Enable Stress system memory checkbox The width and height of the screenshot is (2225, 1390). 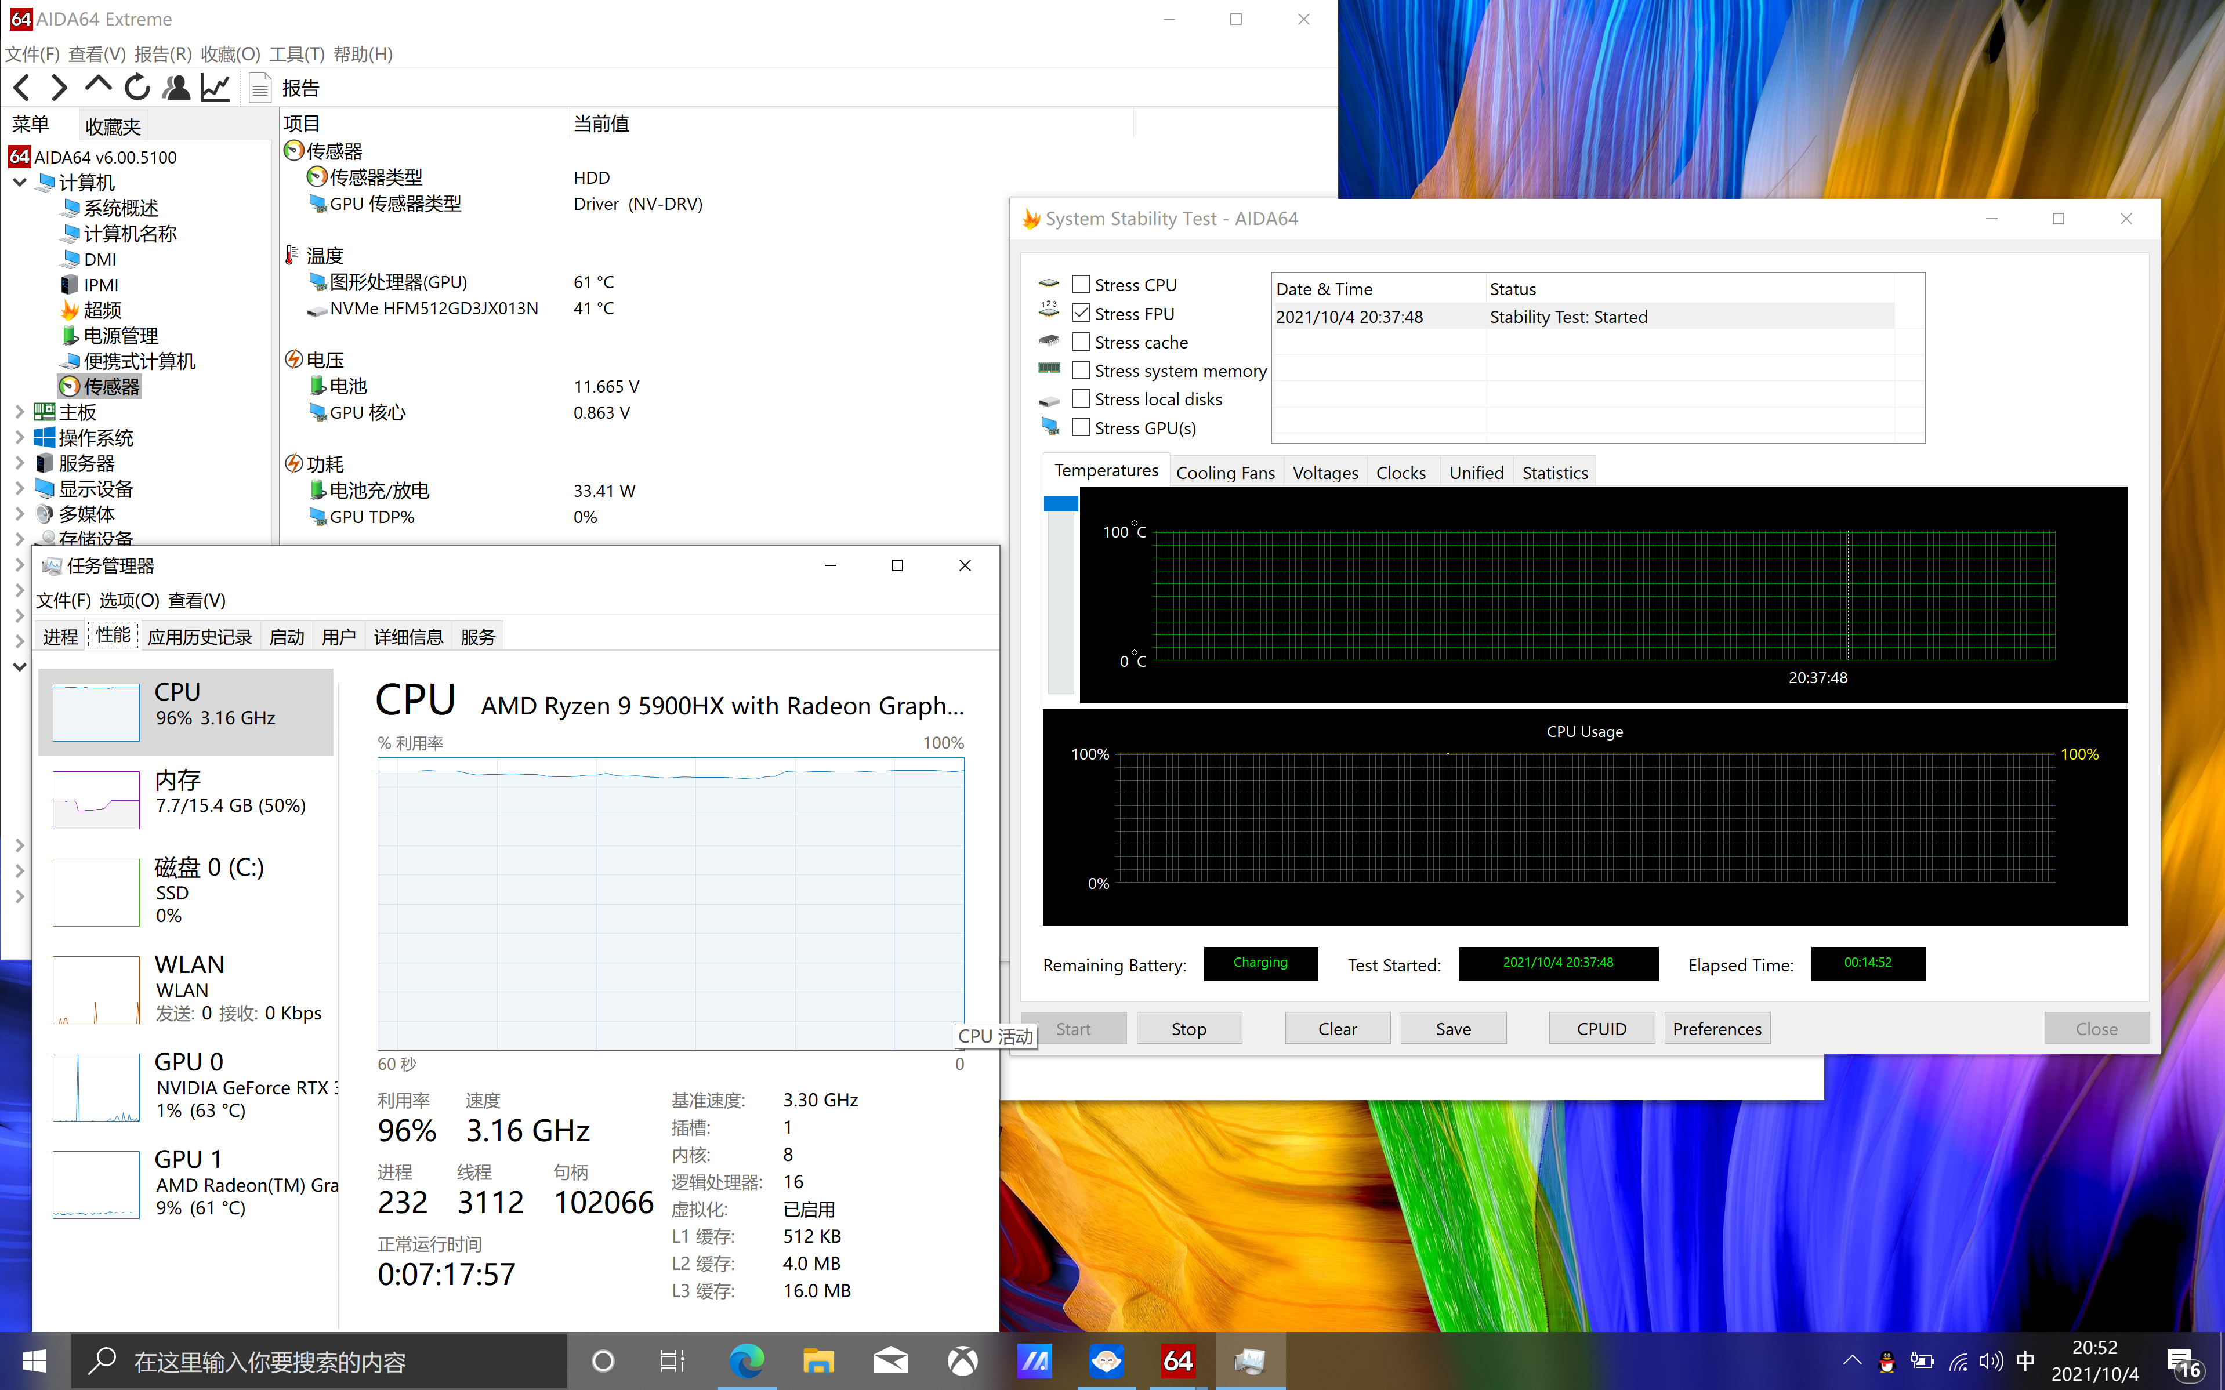1081,369
